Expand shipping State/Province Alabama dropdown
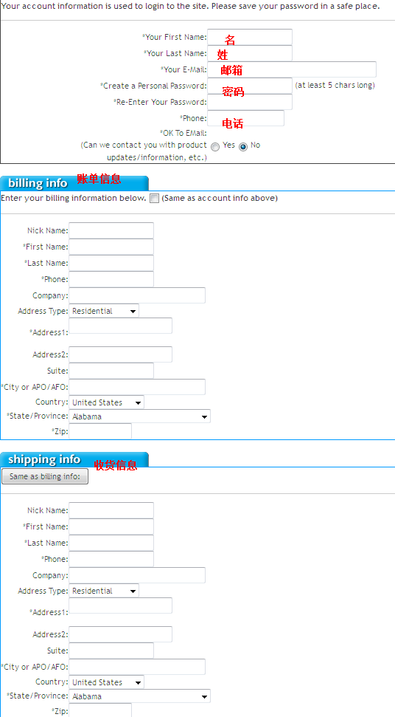The image size is (395, 717). click(139, 696)
